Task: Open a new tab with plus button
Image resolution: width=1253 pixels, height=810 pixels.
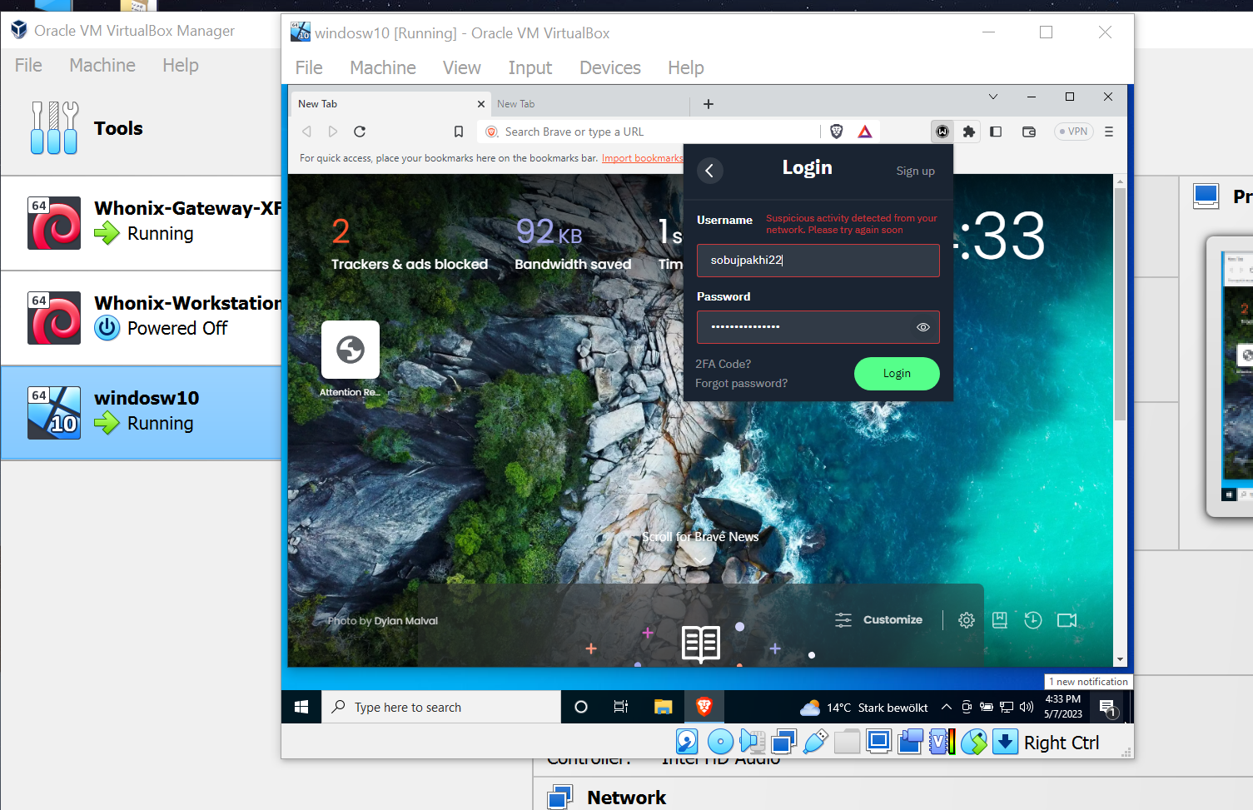Action: pyautogui.click(x=709, y=104)
